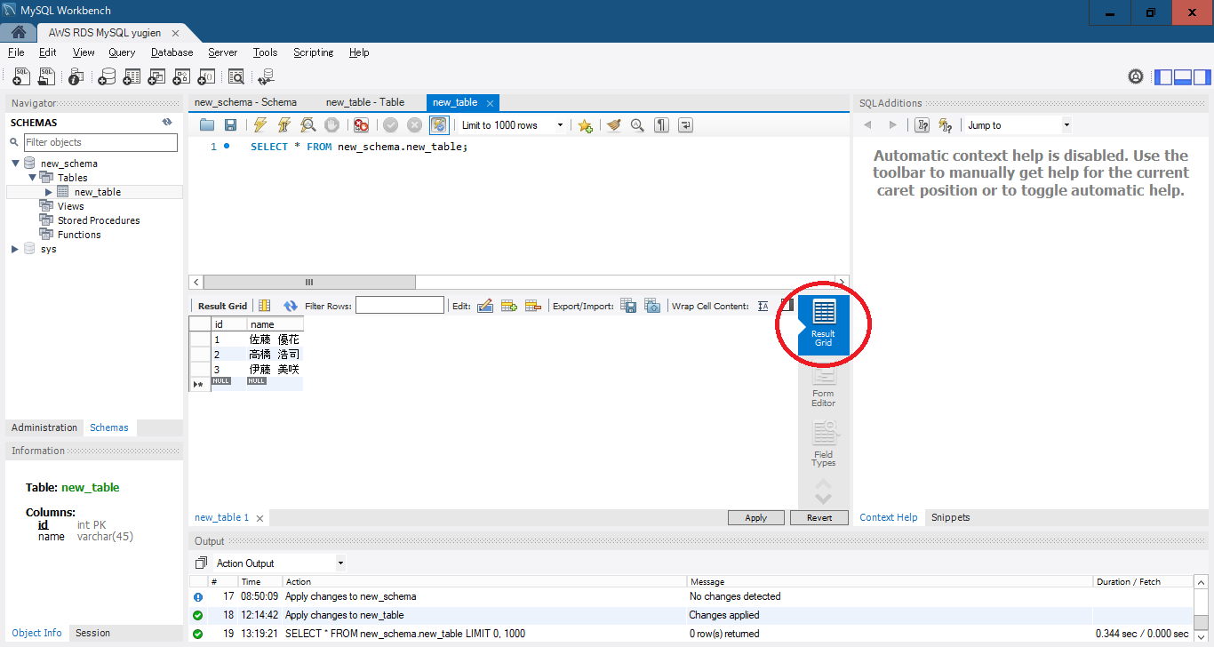Open the Database menu

pyautogui.click(x=172, y=52)
